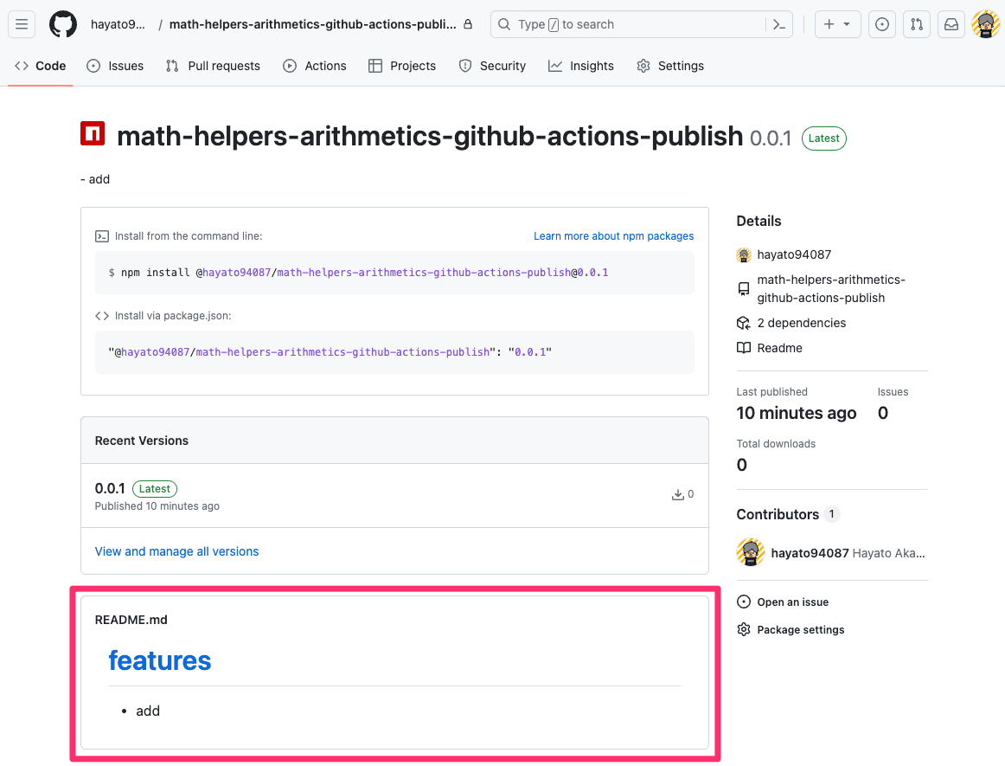This screenshot has width=1005, height=766.
Task: Switch to the Settings tab
Action: [x=669, y=66]
